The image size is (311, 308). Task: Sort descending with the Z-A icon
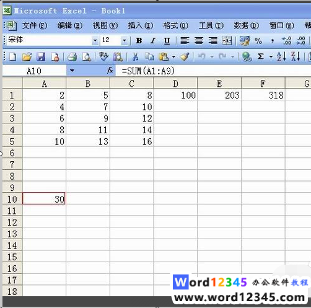(x=296, y=56)
